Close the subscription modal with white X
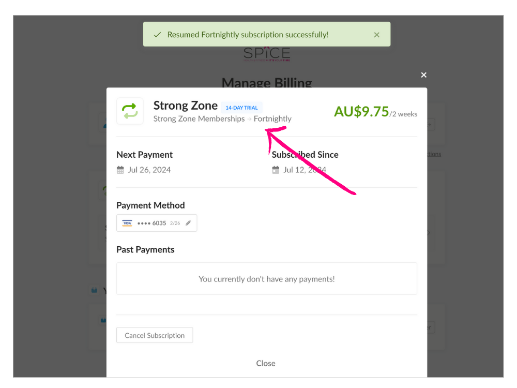 tap(424, 75)
